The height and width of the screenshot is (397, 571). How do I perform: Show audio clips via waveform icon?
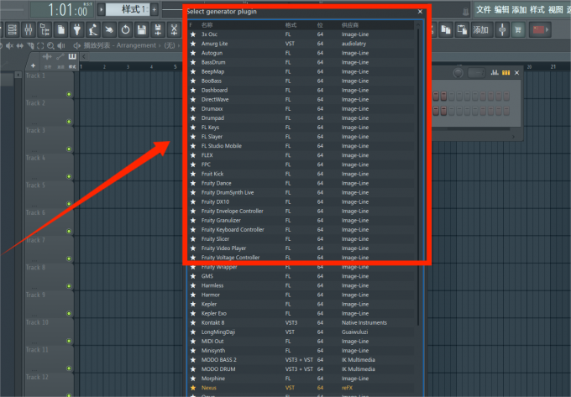point(47,57)
